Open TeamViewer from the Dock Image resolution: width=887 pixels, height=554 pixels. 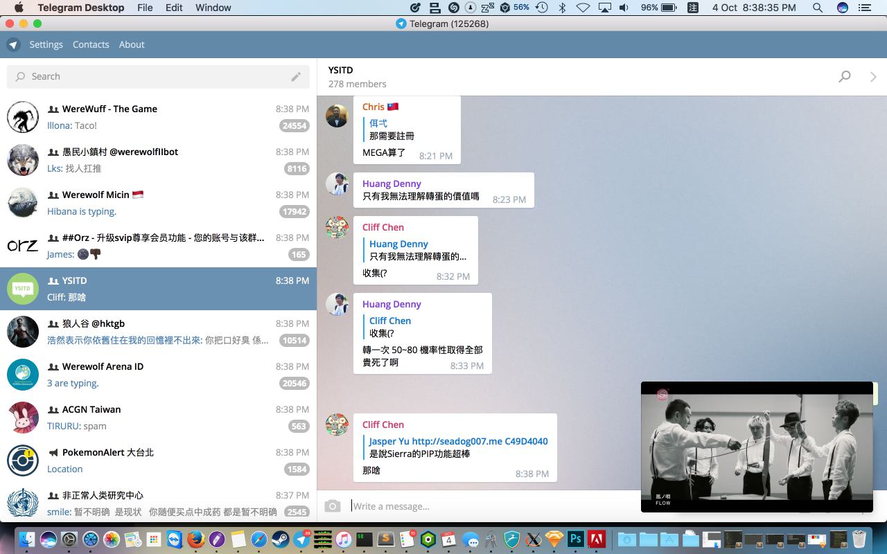(x=175, y=539)
